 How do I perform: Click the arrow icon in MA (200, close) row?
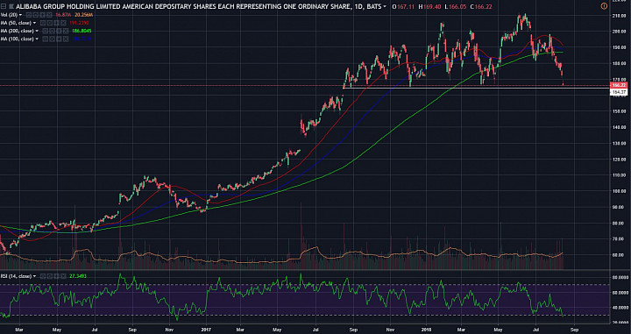pos(59,31)
